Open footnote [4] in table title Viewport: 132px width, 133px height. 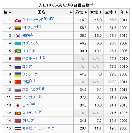91,4
